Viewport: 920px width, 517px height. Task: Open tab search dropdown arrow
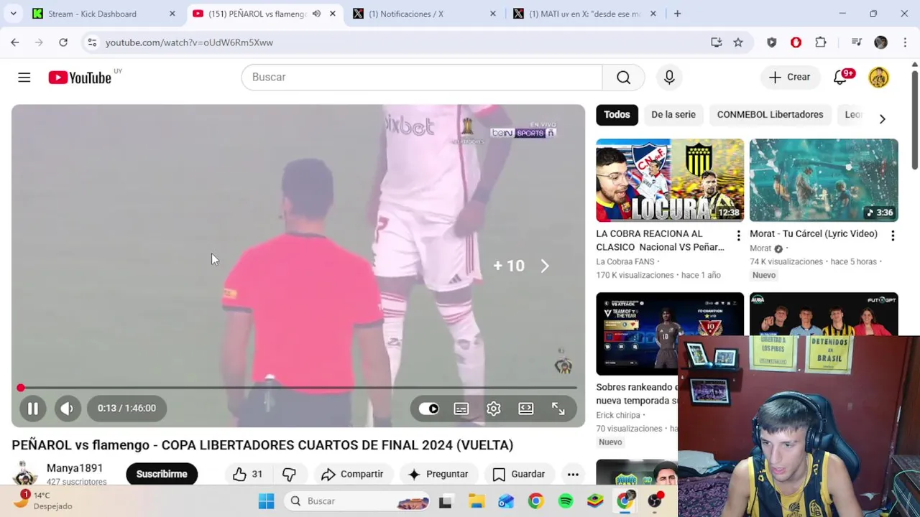coord(13,14)
